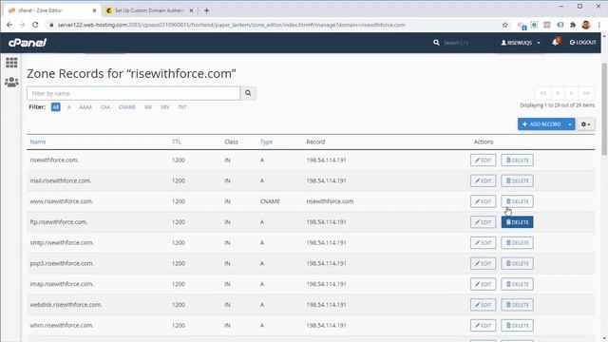This screenshot has width=608, height=342.
Task: Expand the Add Record dropdown arrow
Action: coord(570,124)
